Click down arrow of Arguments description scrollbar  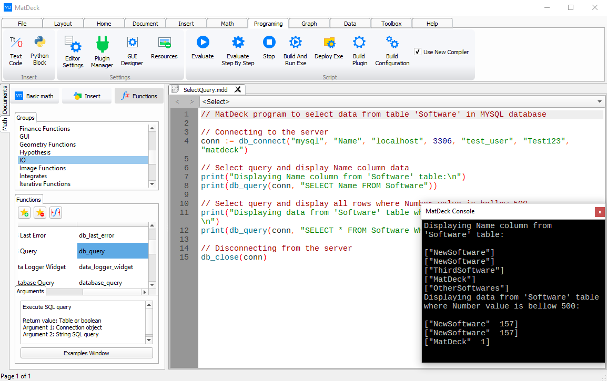tap(149, 340)
